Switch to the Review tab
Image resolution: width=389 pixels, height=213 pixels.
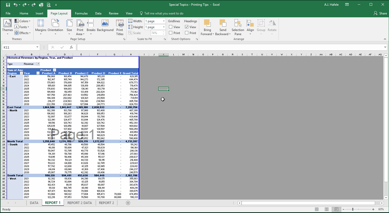[x=114, y=13]
